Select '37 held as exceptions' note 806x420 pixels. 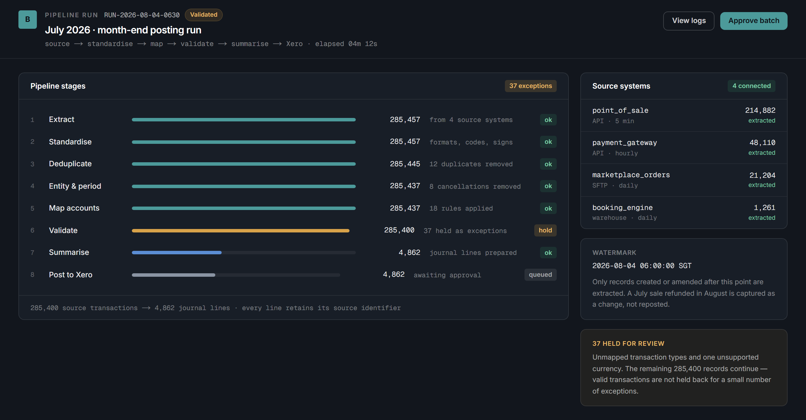tap(465, 231)
